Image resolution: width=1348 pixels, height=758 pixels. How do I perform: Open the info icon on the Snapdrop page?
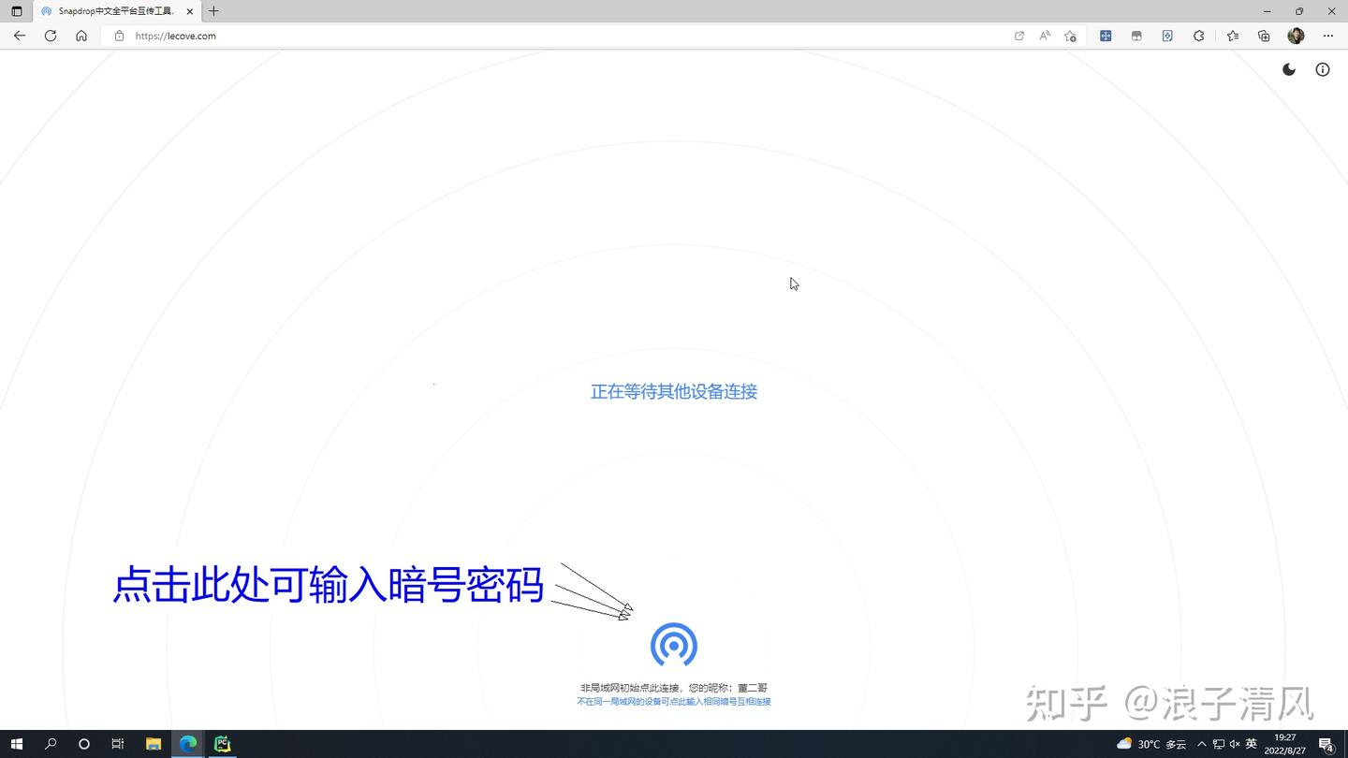1323,69
